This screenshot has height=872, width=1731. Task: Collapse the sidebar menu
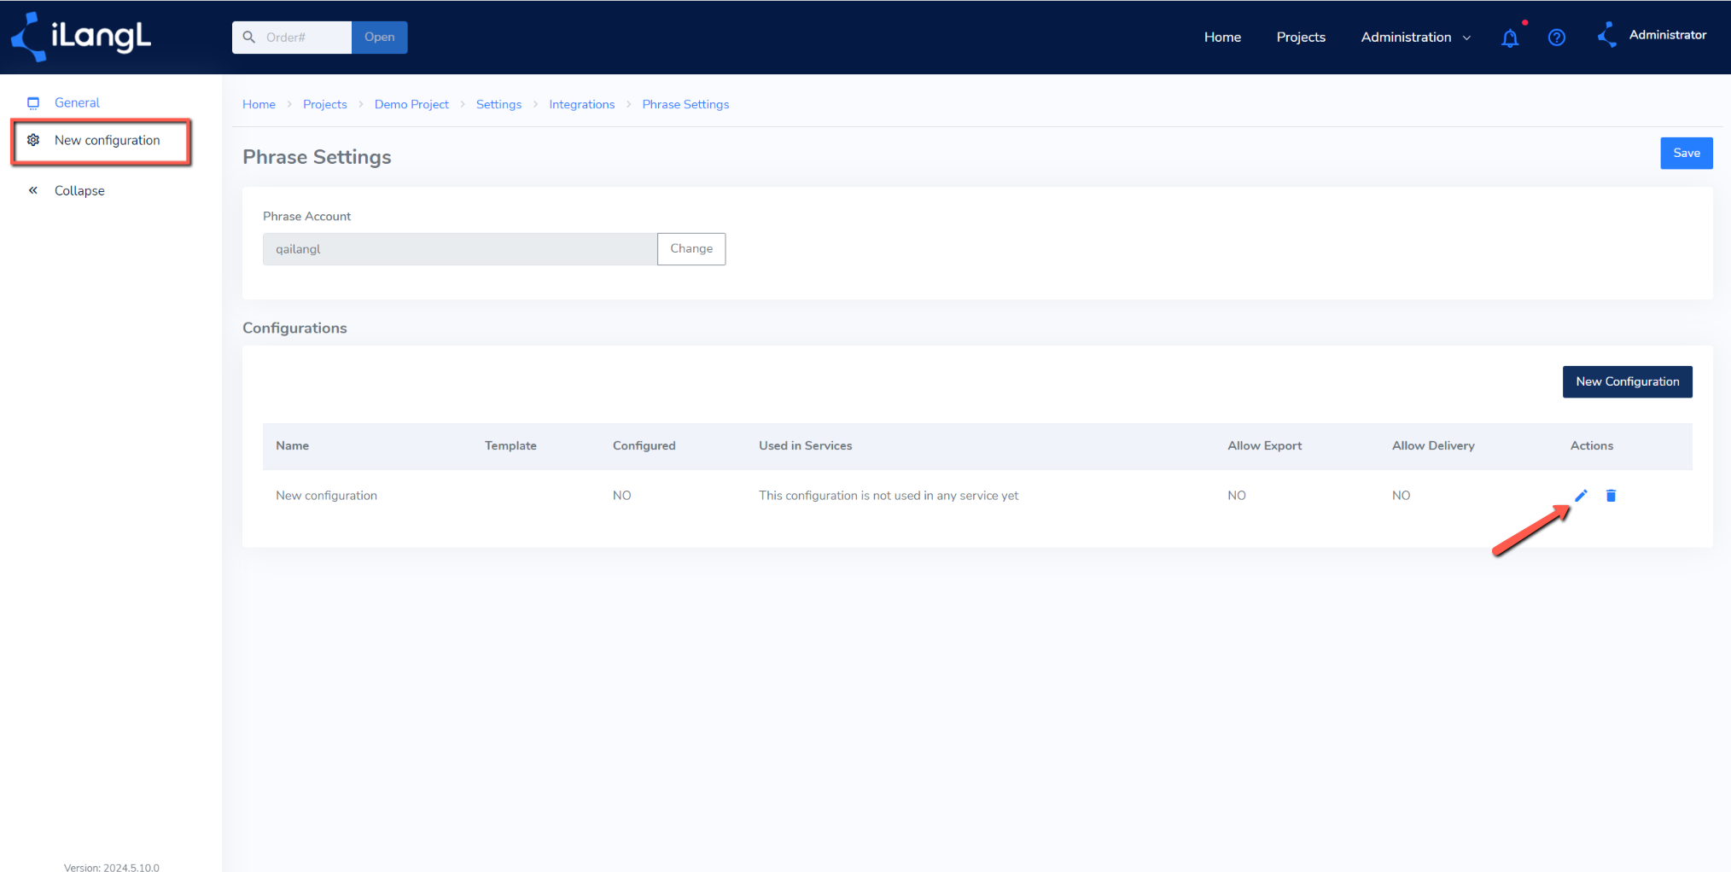point(79,190)
